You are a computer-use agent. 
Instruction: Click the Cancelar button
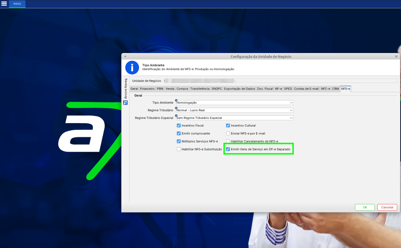coord(387,207)
